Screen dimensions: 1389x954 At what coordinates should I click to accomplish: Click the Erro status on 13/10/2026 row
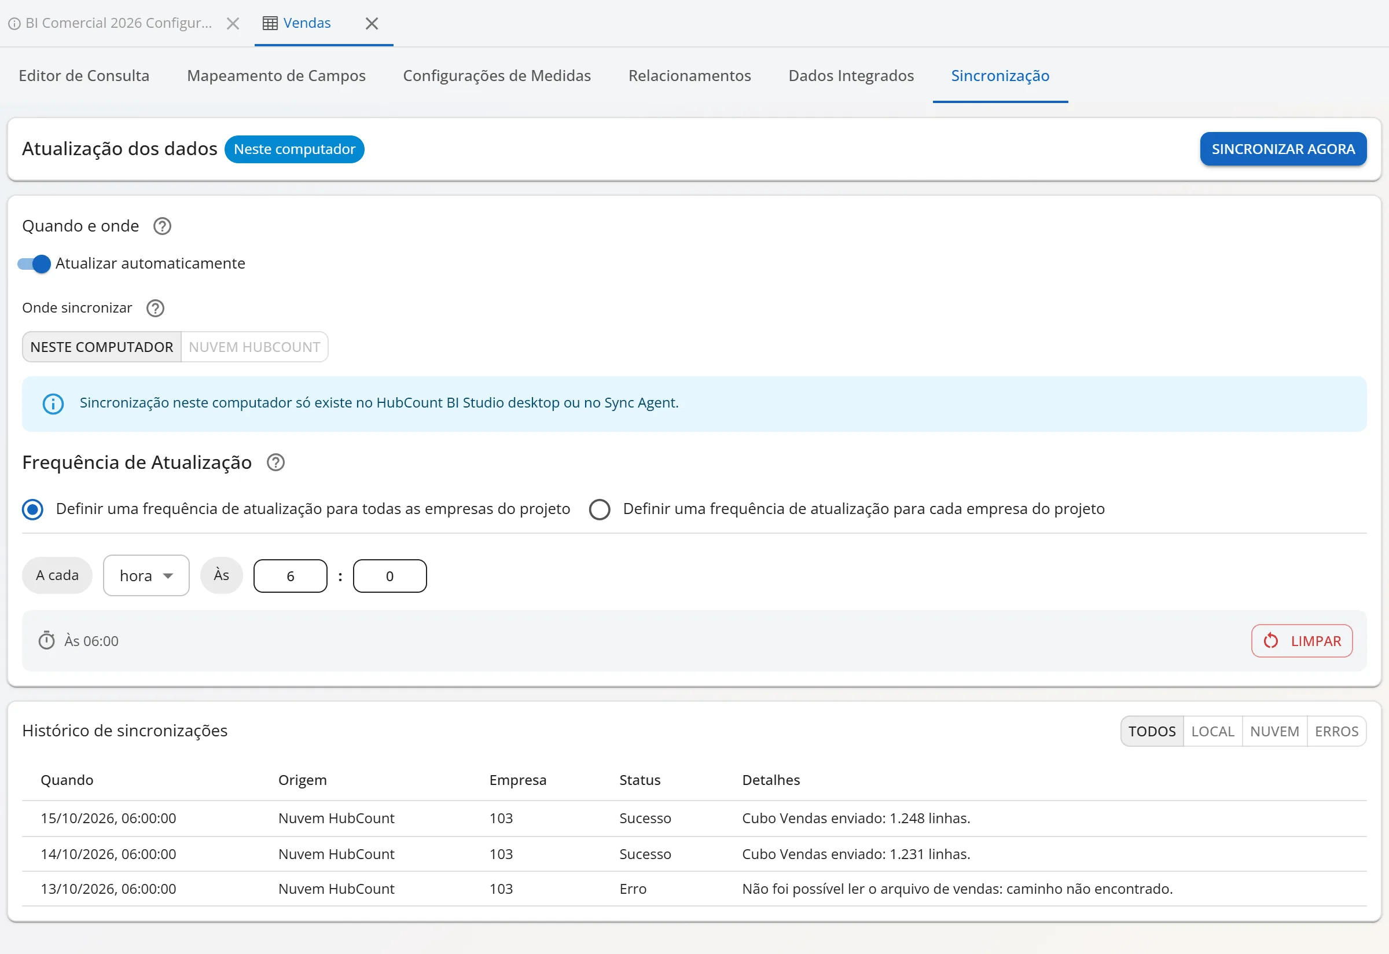(x=633, y=889)
